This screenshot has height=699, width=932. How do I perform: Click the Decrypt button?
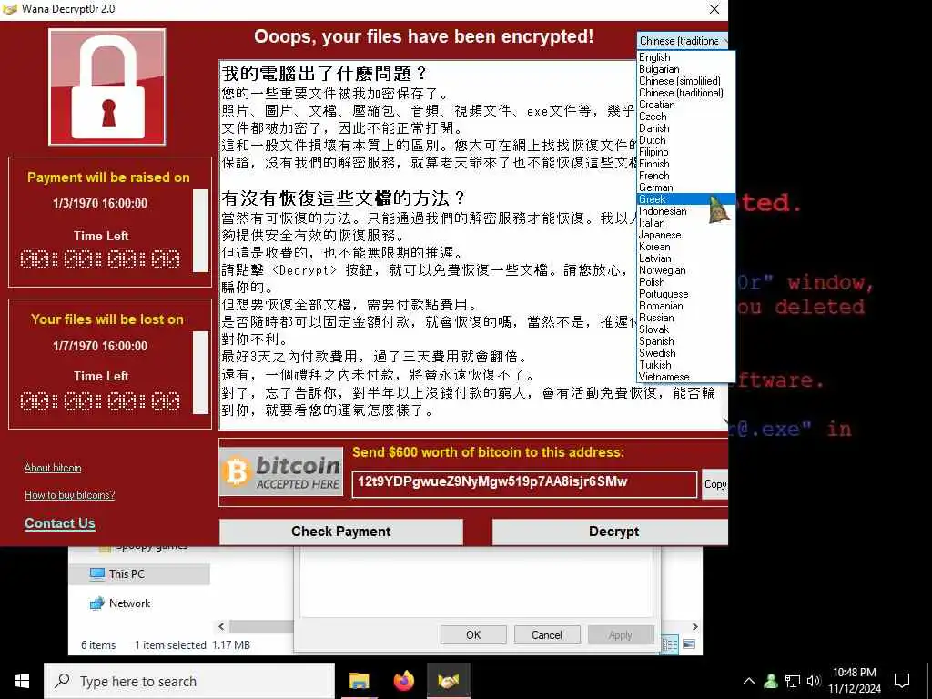point(611,532)
